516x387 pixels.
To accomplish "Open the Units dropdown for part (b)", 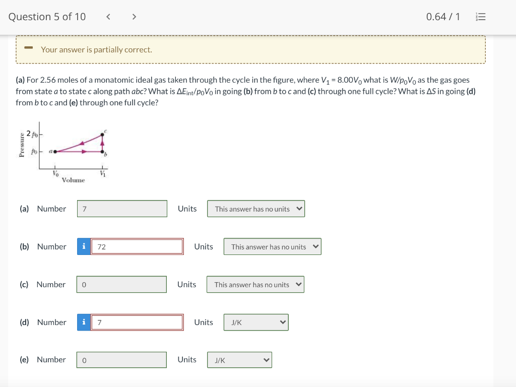I will 272,246.
